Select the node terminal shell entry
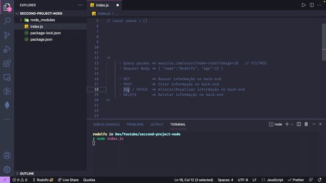Image resolution: width=326 pixels, height=183 pixels. tap(276, 124)
